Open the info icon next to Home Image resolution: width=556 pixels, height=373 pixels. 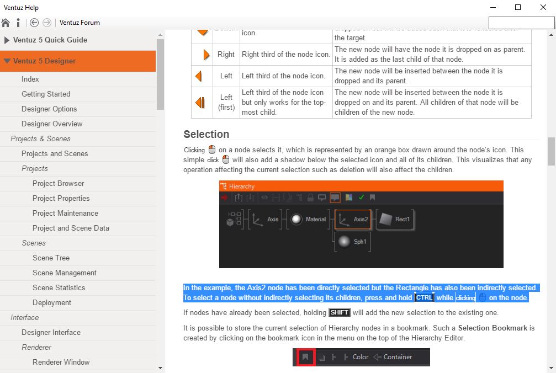point(18,23)
